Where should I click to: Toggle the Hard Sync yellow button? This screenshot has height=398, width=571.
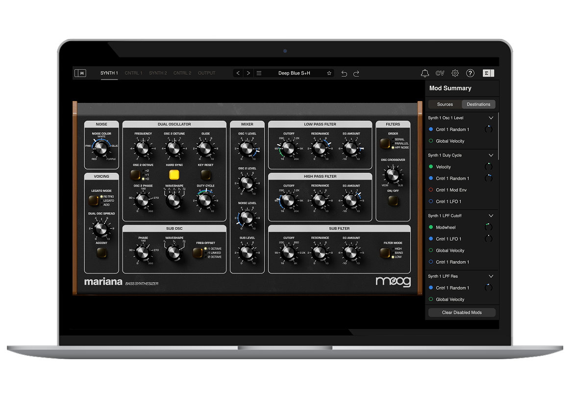tap(174, 175)
